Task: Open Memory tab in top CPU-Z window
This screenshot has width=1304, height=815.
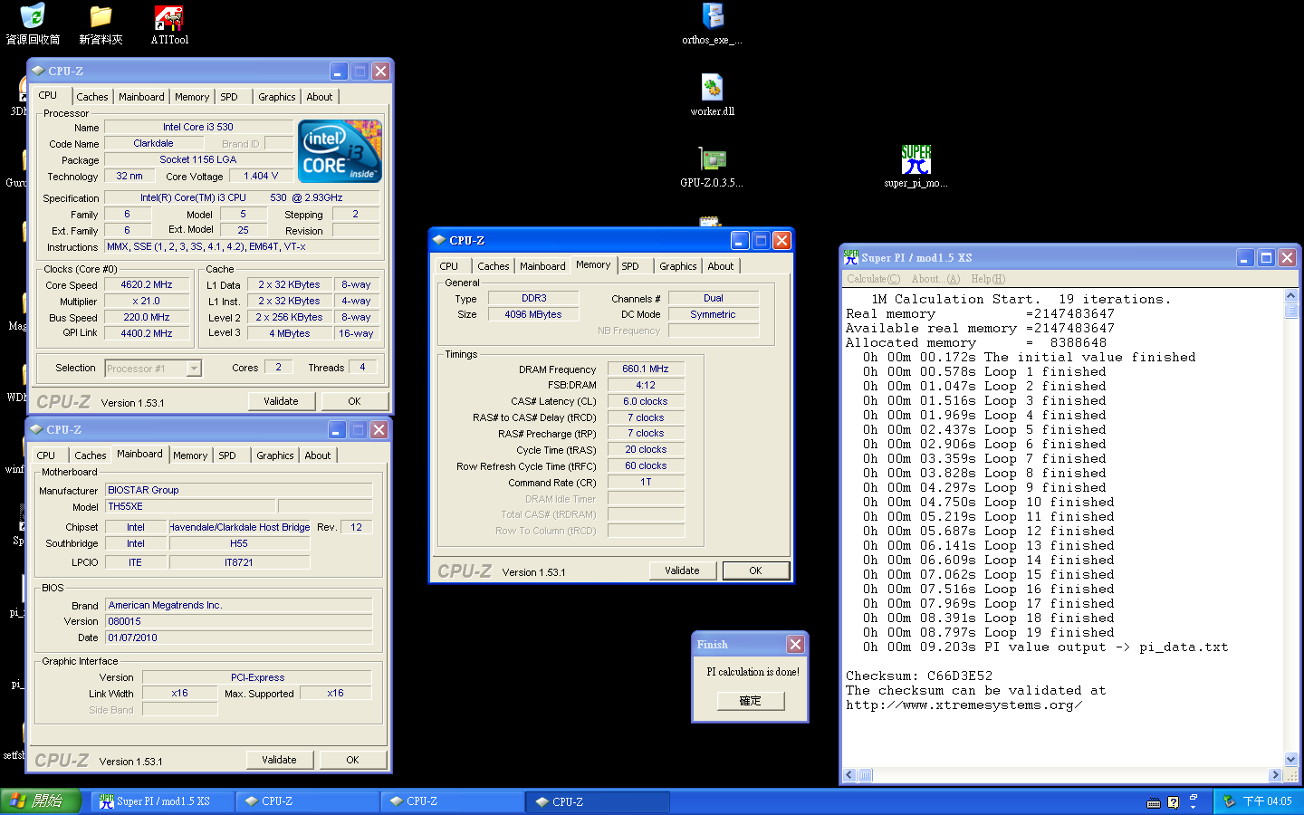Action: 192,97
